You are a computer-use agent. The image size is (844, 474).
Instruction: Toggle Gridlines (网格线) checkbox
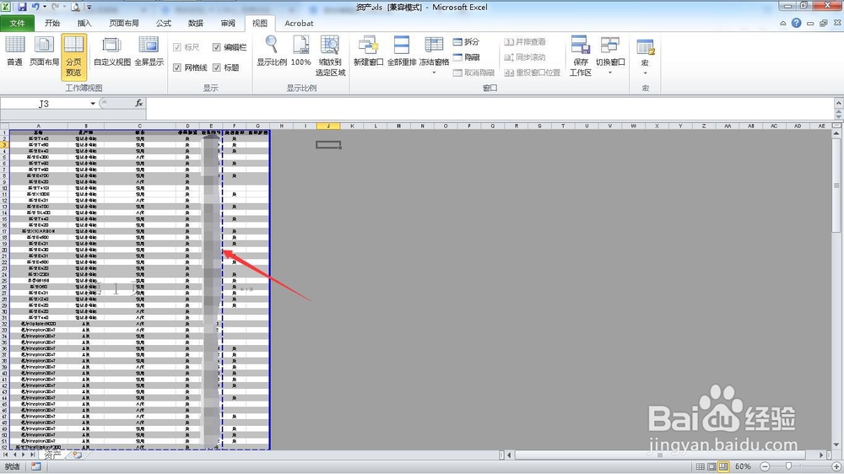[x=190, y=67]
